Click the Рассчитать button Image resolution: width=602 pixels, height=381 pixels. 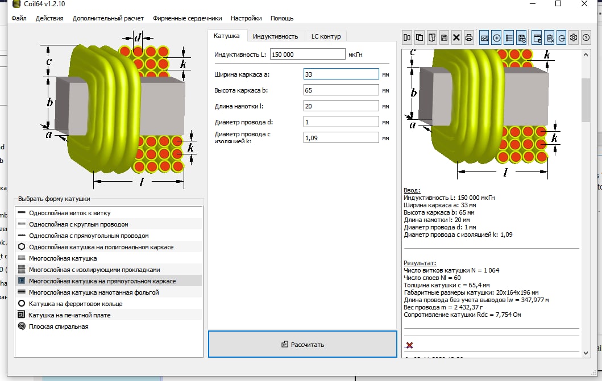pyautogui.click(x=302, y=344)
